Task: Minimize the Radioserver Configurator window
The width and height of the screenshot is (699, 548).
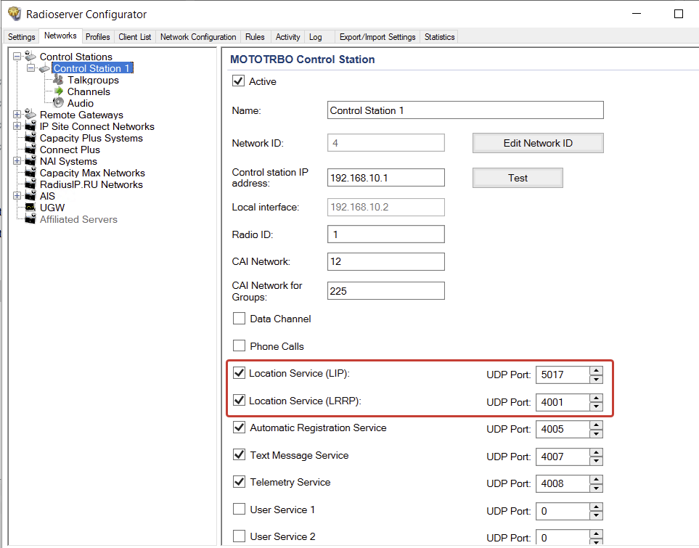Action: click(637, 14)
